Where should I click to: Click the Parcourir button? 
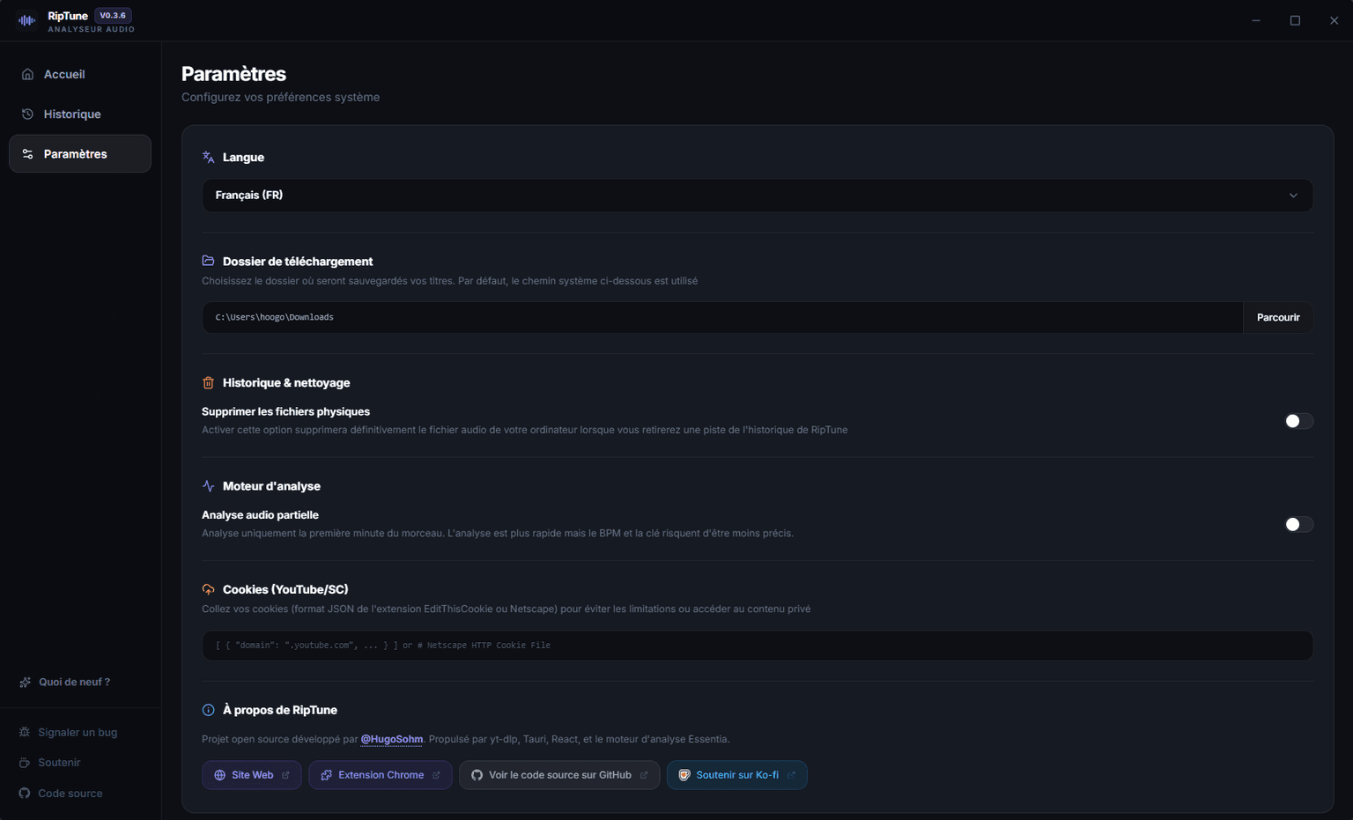click(x=1278, y=318)
